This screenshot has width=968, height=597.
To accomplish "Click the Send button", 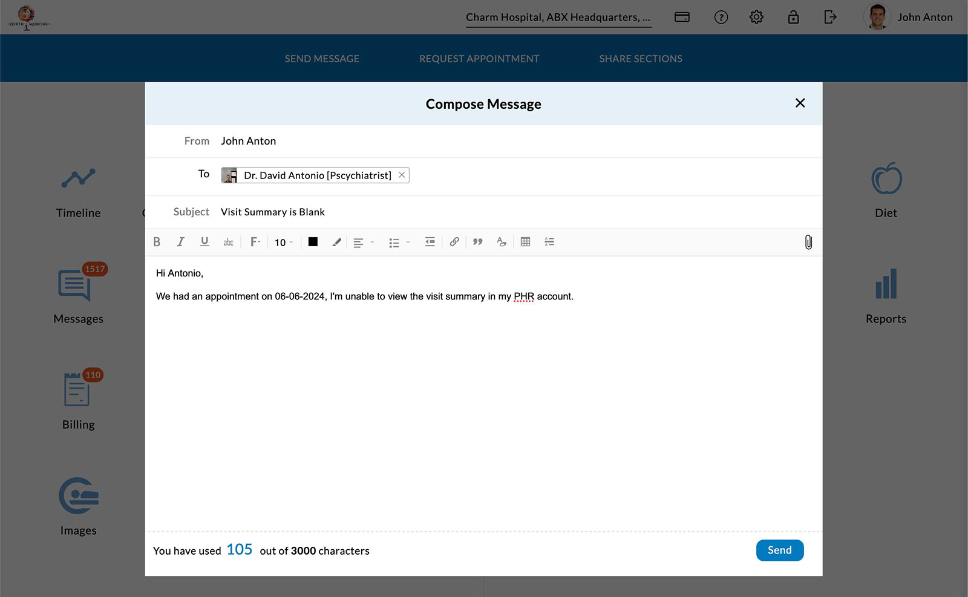I will (779, 550).
